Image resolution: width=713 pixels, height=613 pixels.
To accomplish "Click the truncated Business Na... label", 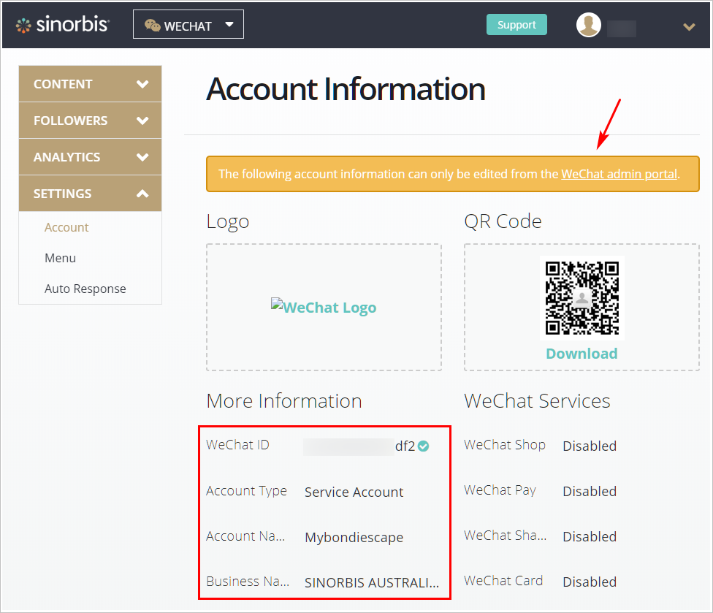I will [248, 581].
